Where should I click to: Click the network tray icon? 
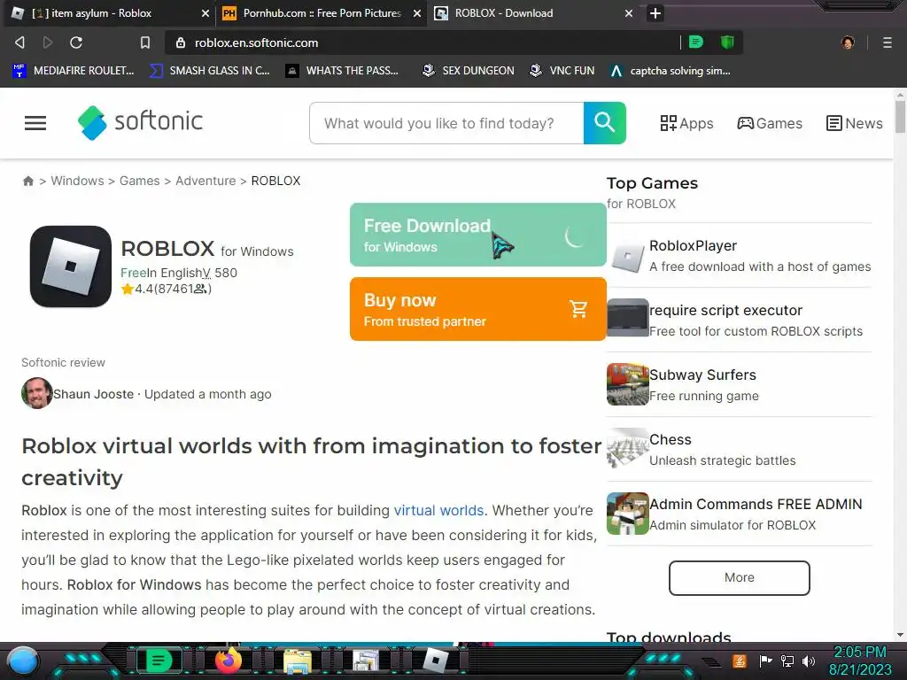(787, 661)
